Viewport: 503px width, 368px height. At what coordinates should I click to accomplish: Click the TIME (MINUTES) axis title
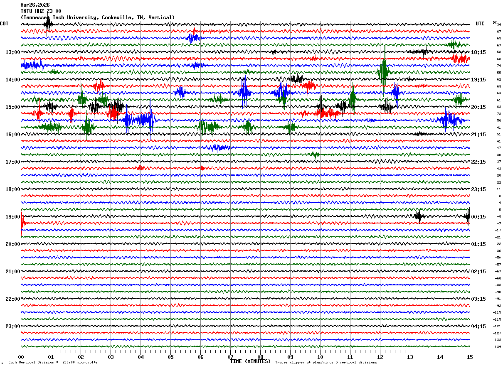(x=250, y=361)
